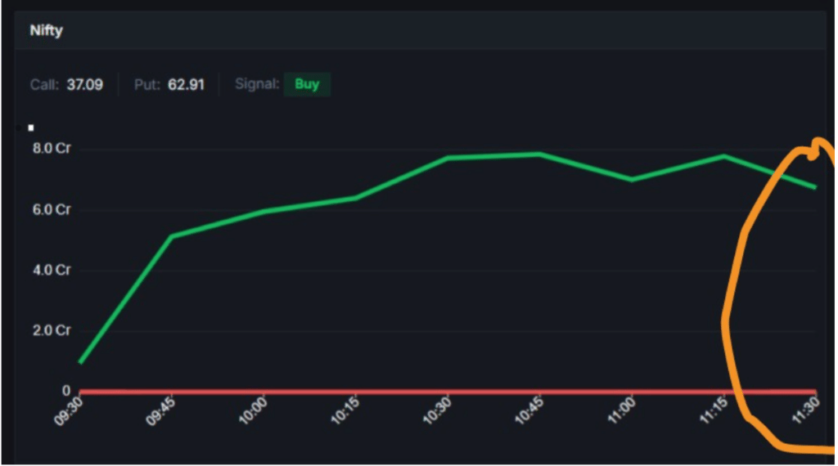The image size is (838, 466).
Task: Click the Call value 37.09
Action: (x=84, y=84)
